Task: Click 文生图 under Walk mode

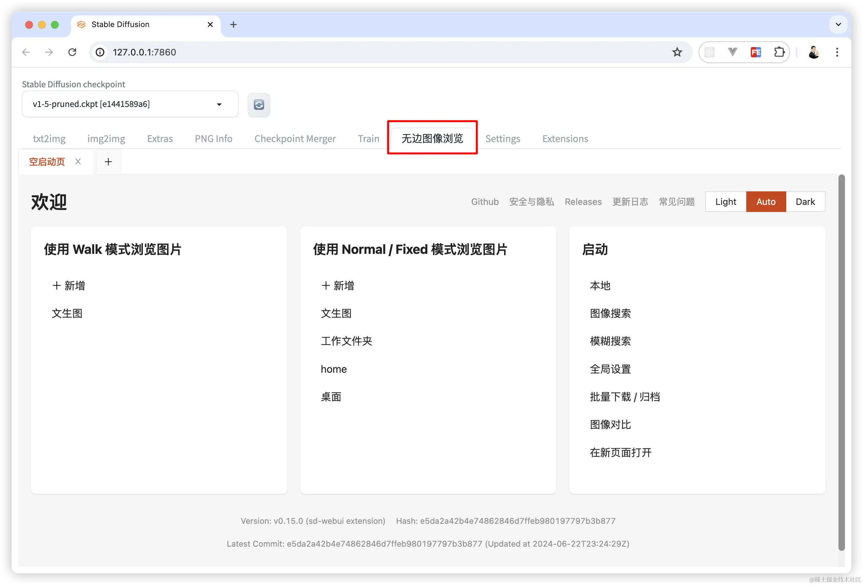Action: pos(67,313)
